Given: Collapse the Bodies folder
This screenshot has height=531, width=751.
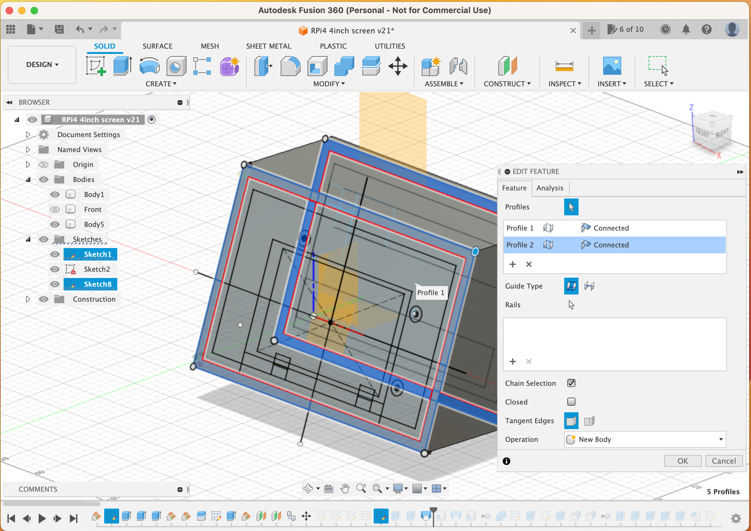Looking at the screenshot, I should click(x=28, y=179).
